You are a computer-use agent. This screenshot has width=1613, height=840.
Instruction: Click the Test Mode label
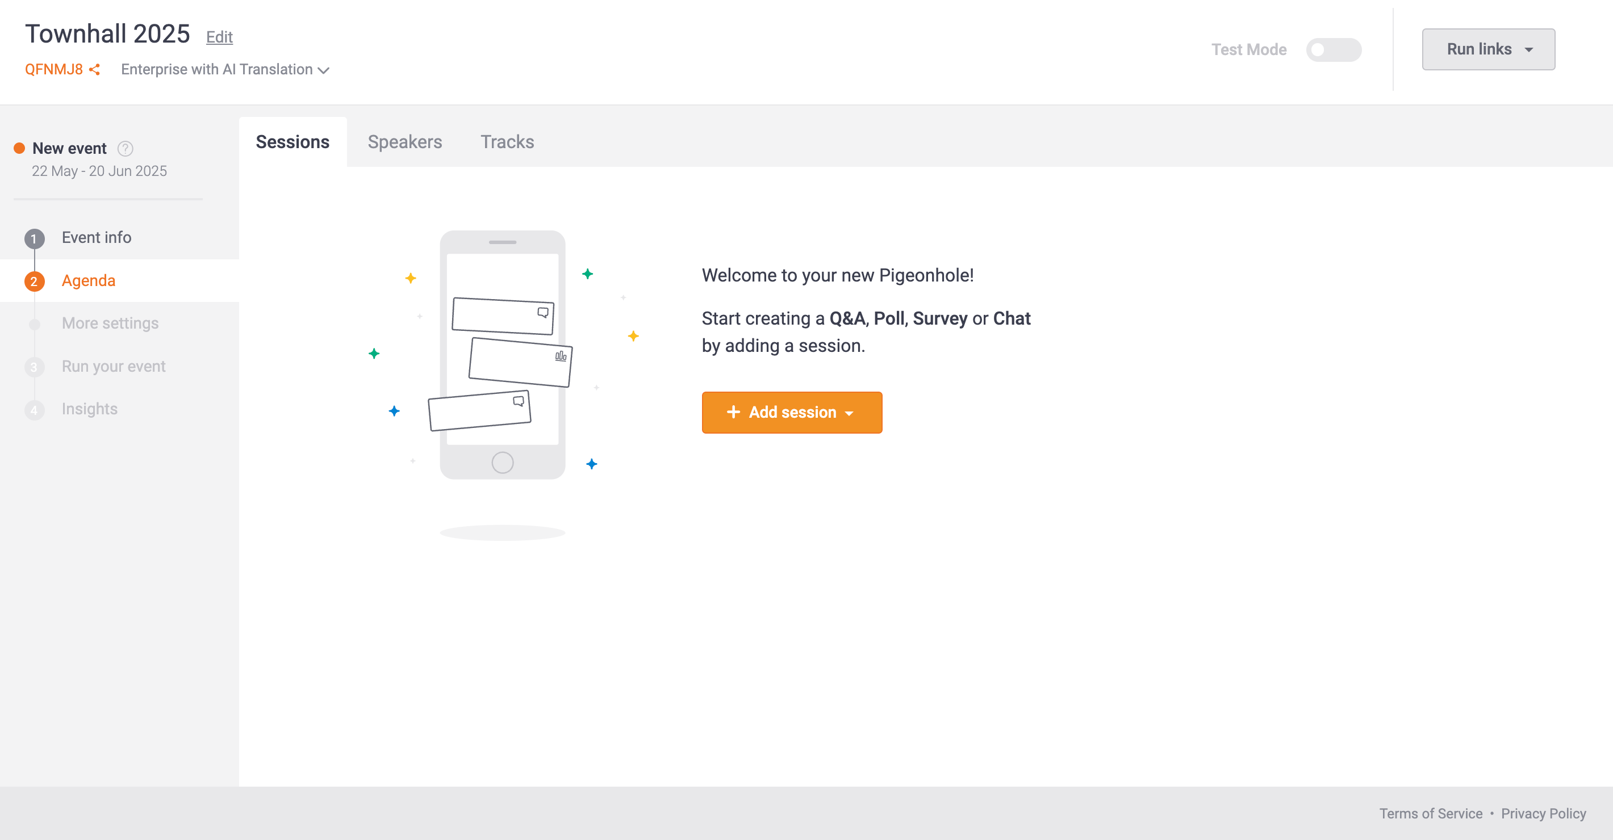tap(1248, 49)
